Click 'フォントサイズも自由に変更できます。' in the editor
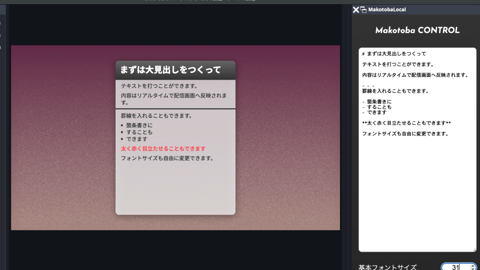The height and width of the screenshot is (270, 480). 406,134
